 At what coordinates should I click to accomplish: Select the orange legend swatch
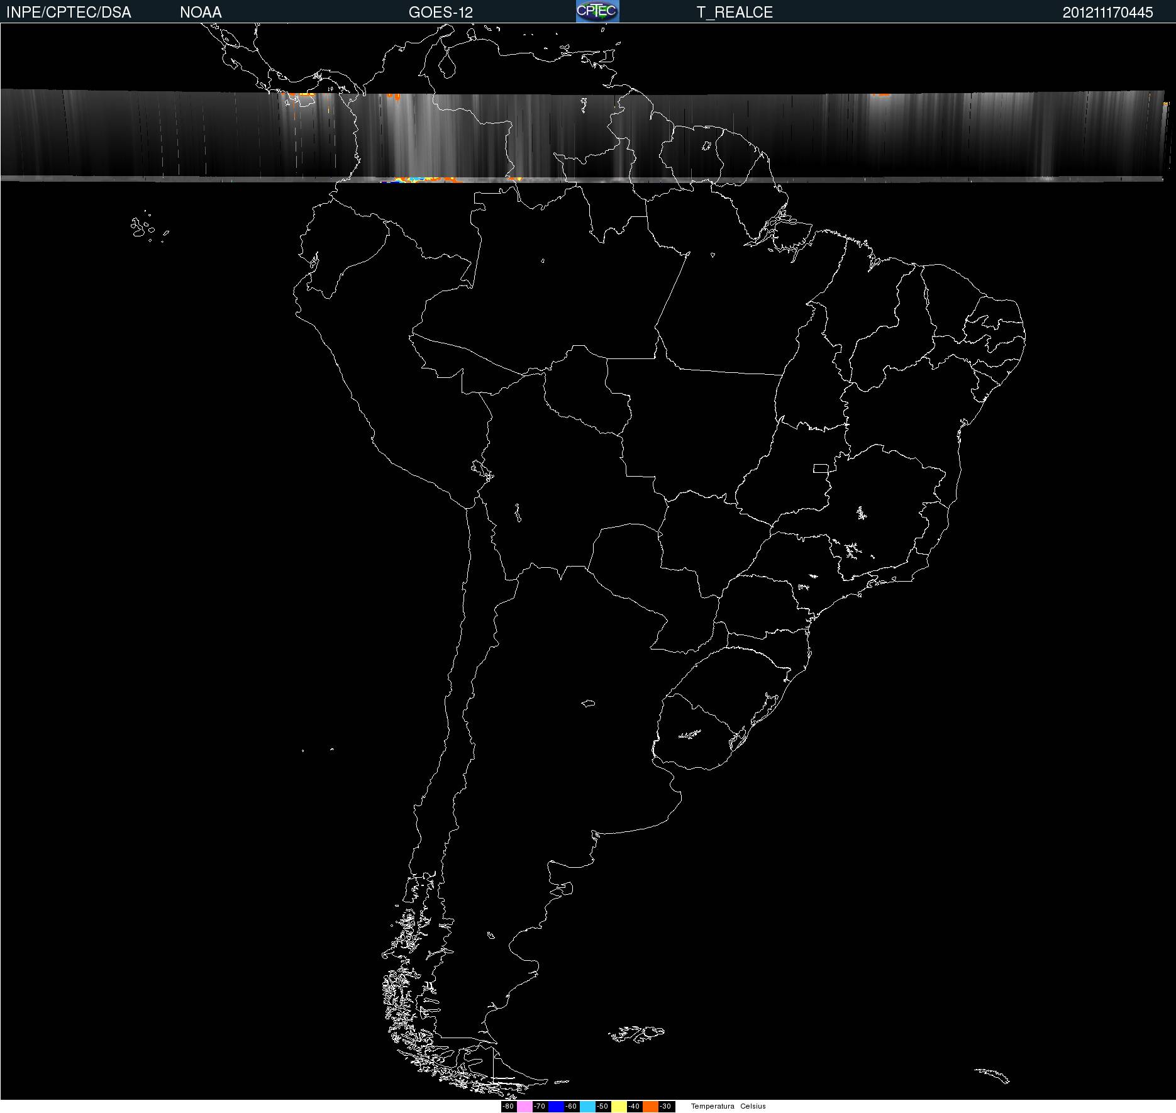[x=650, y=1107]
